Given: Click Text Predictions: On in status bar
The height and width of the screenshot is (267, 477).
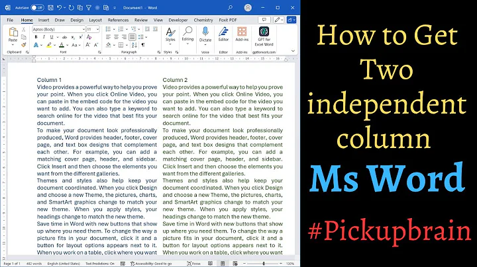Looking at the screenshot, I should tap(100, 264).
